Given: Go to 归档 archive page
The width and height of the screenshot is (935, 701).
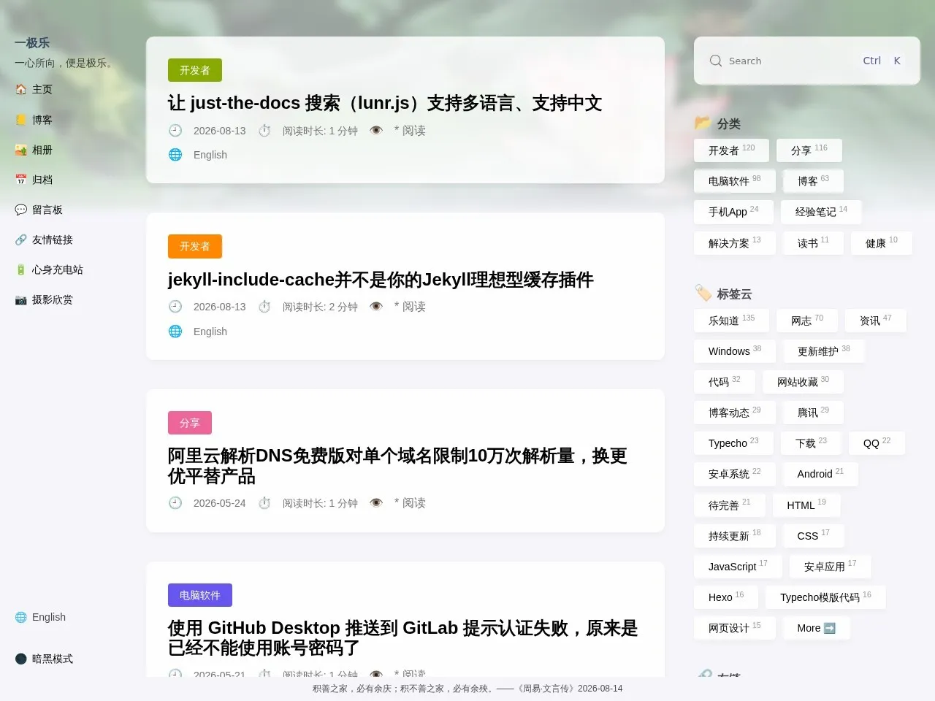Looking at the screenshot, I should [x=34, y=180].
